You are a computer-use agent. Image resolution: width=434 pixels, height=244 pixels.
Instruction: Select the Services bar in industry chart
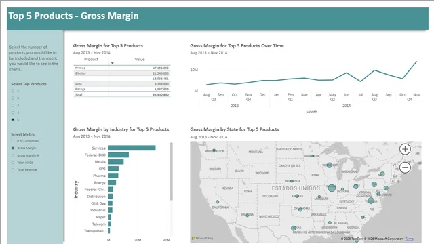click(x=132, y=148)
